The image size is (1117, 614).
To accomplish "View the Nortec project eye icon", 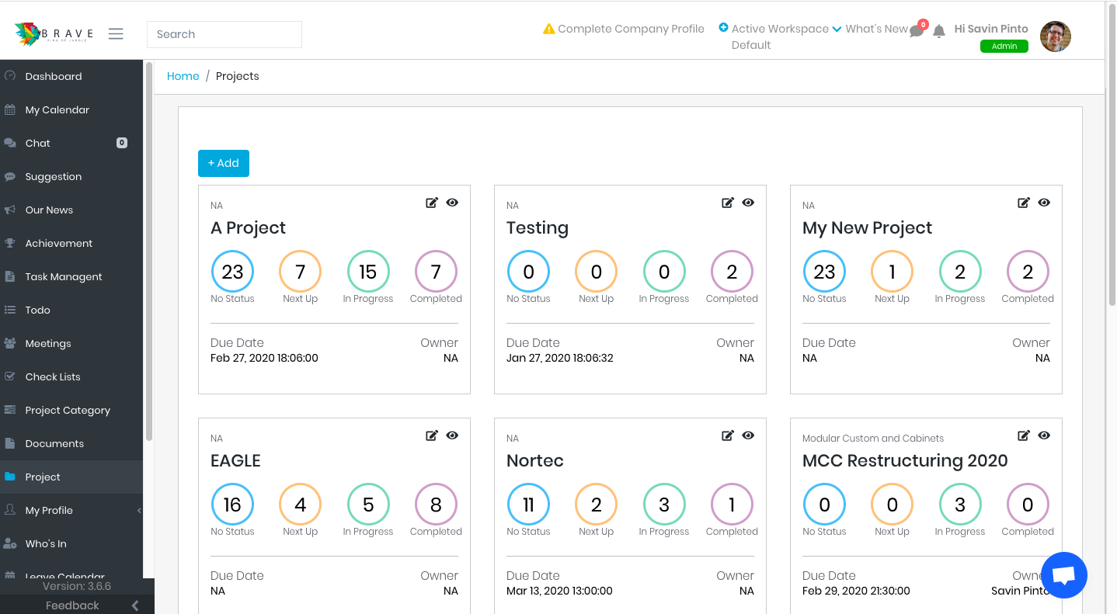I will 748,435.
